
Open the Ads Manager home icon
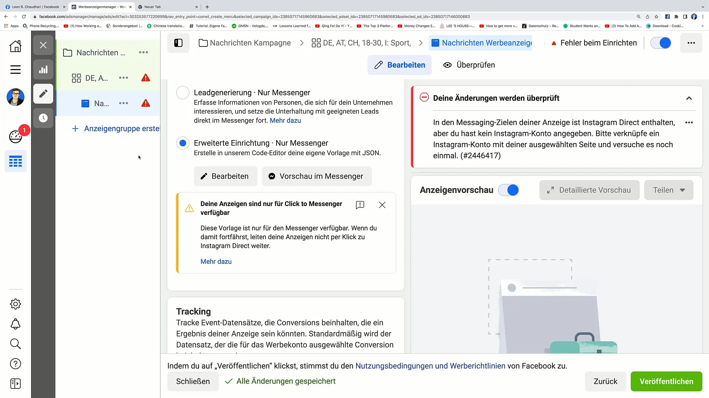tap(16, 46)
